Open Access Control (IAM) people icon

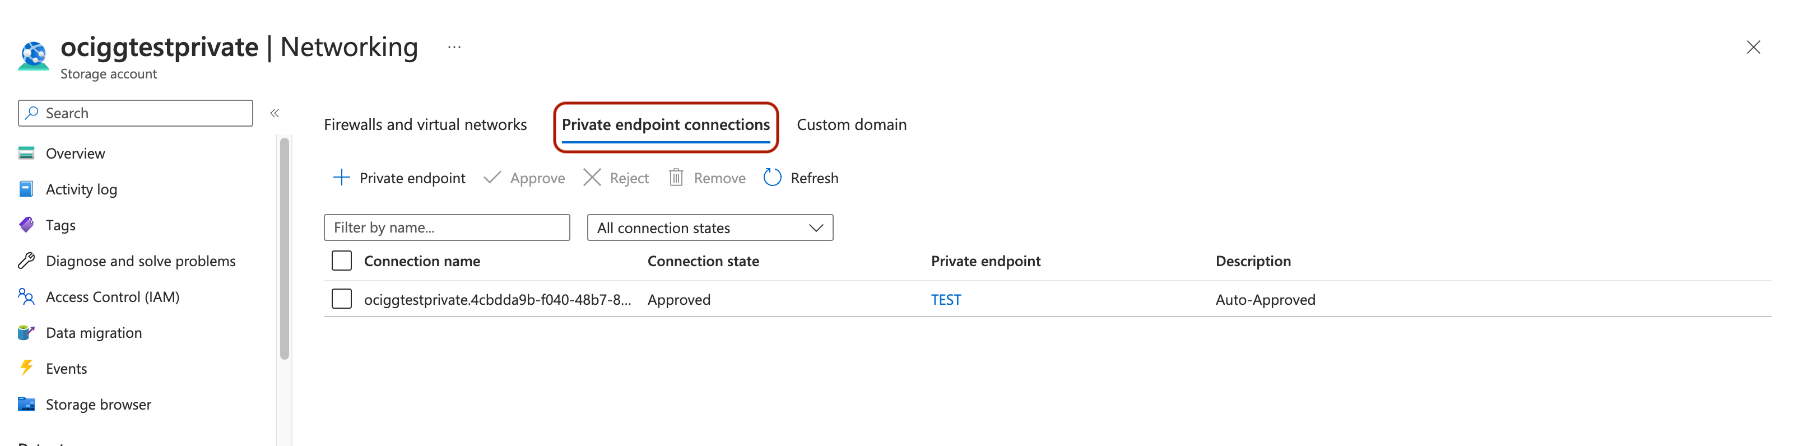(26, 297)
